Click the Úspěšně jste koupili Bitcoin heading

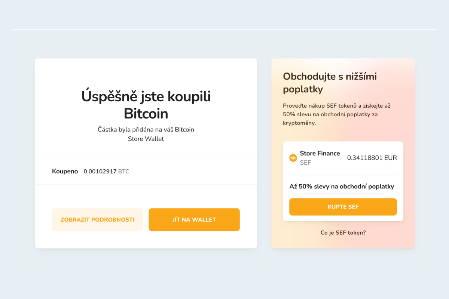(146, 105)
